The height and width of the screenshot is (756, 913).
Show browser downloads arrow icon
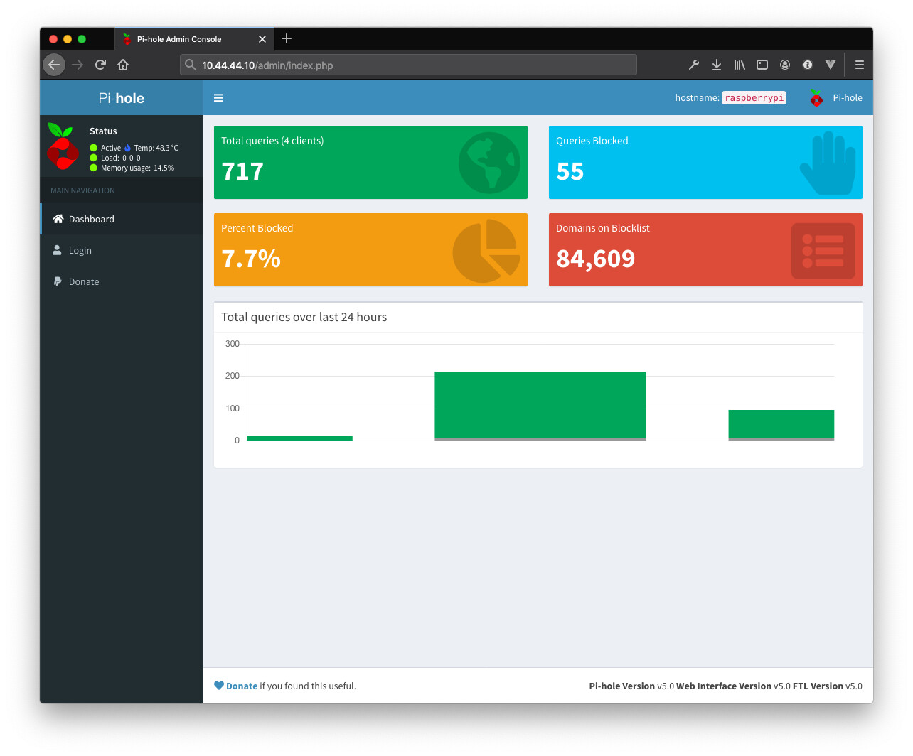coord(717,65)
